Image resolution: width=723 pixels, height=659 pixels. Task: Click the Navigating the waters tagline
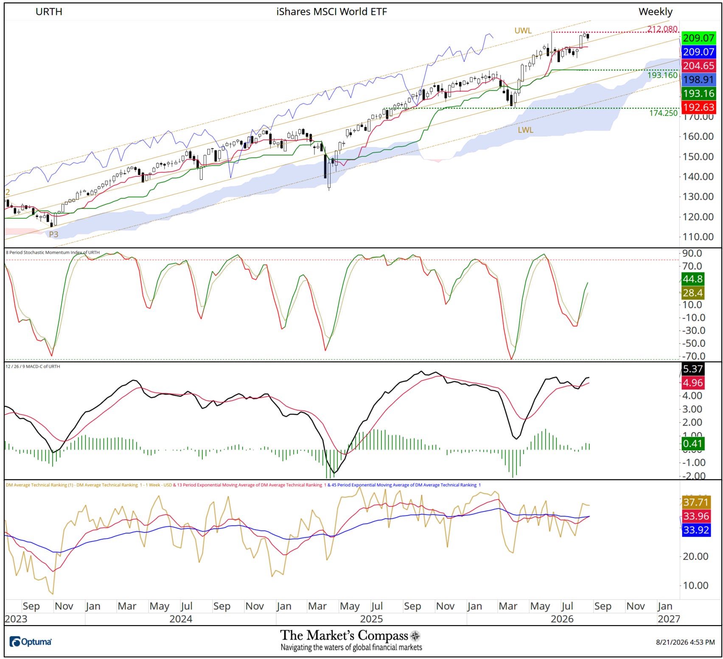[x=351, y=647]
